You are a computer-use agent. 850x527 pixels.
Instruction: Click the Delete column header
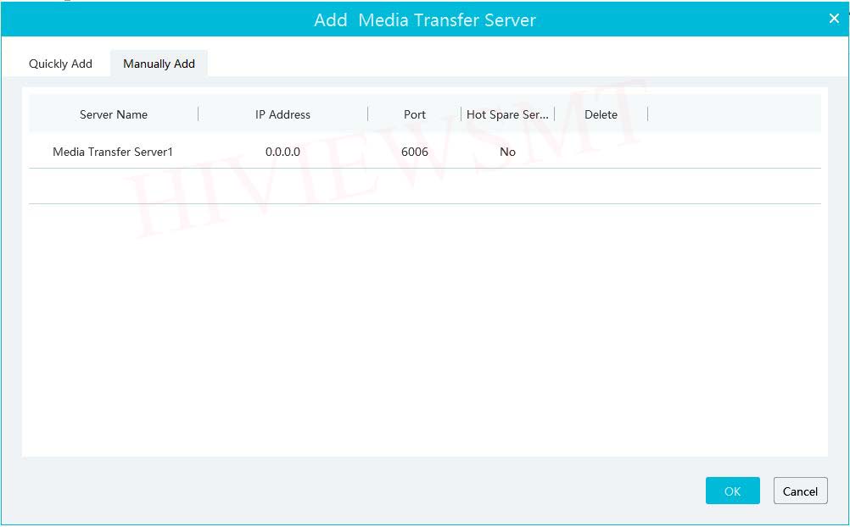point(601,114)
